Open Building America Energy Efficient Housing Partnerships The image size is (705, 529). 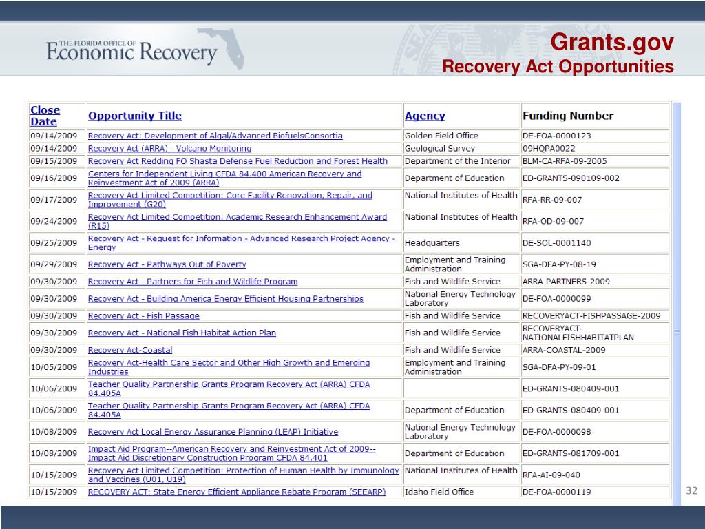pos(225,299)
